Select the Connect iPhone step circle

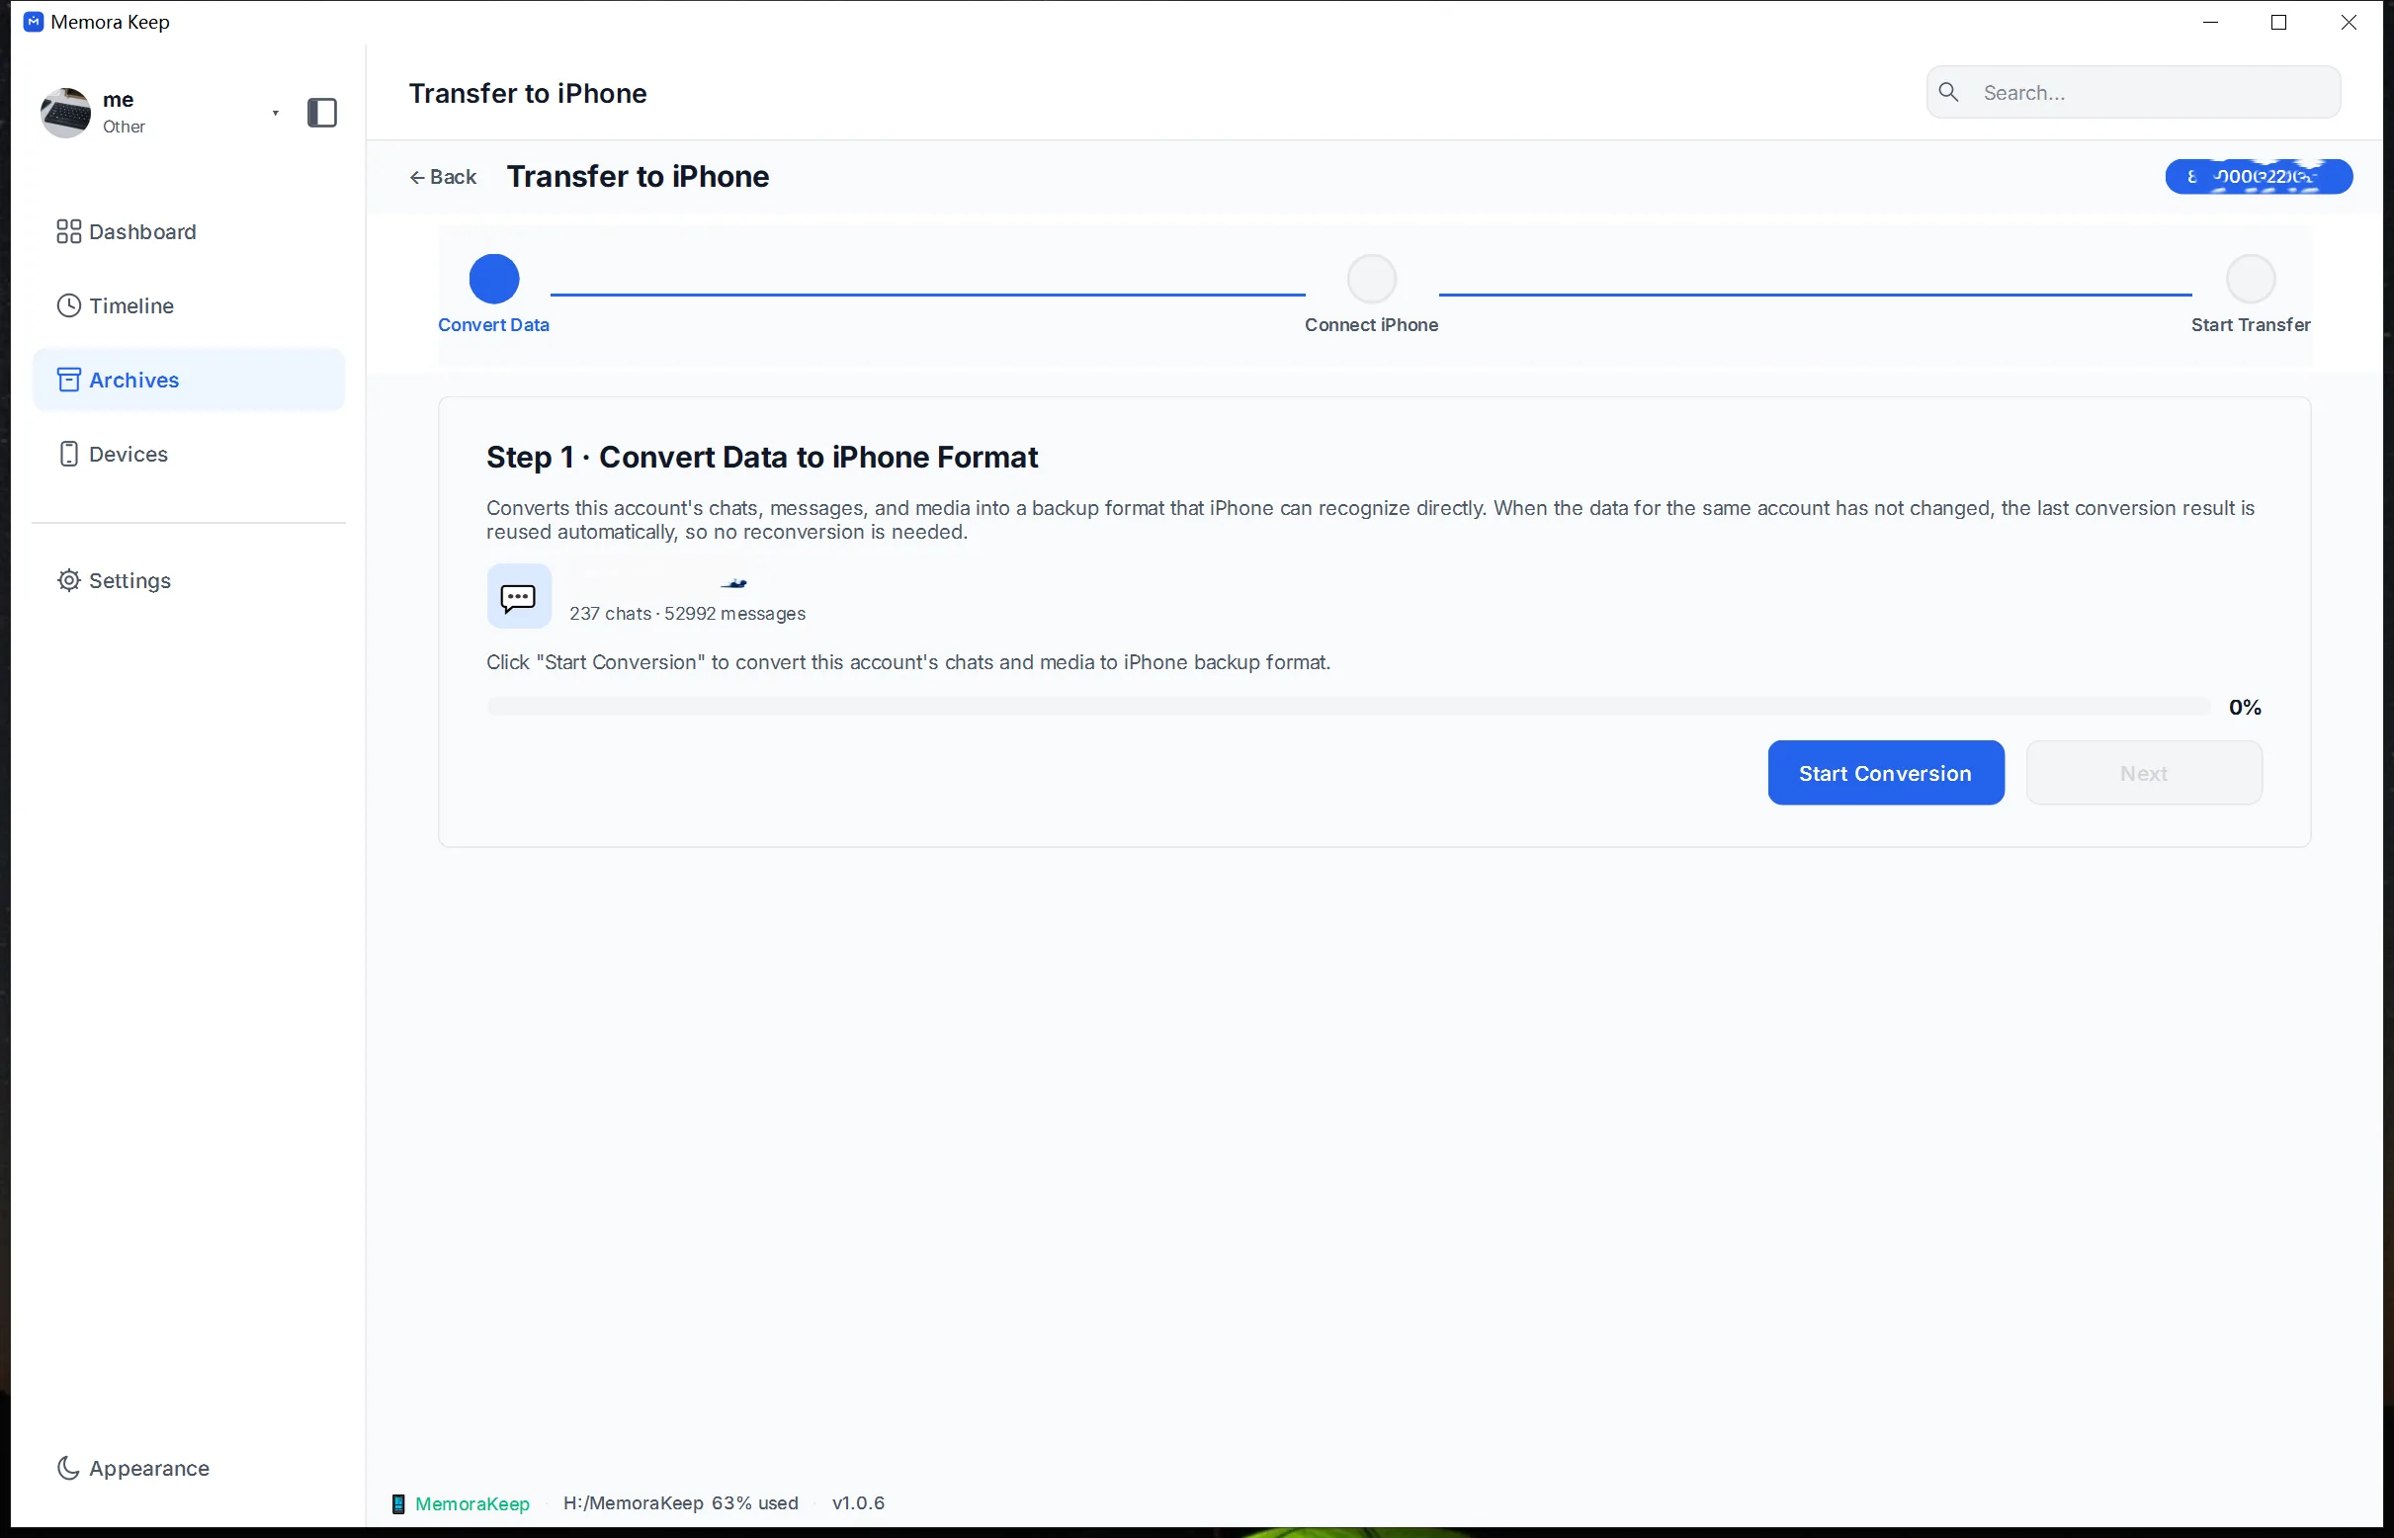click(x=1371, y=279)
